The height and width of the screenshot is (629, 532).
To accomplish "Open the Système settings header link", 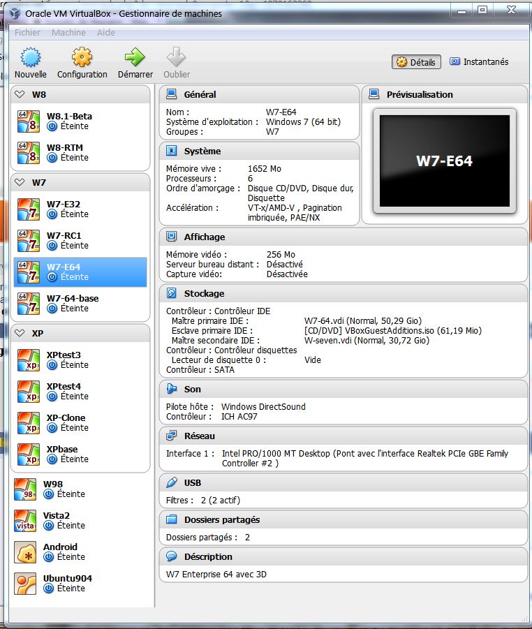I will coord(202,151).
